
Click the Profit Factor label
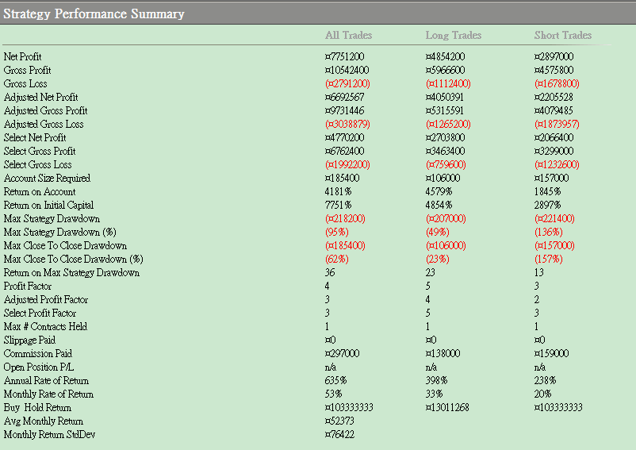tap(27, 286)
